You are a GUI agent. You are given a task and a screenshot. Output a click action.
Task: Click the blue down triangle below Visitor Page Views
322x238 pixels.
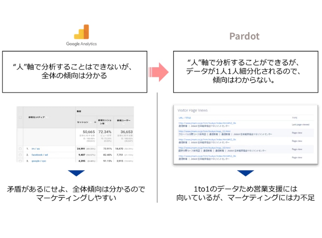[x=245, y=173]
